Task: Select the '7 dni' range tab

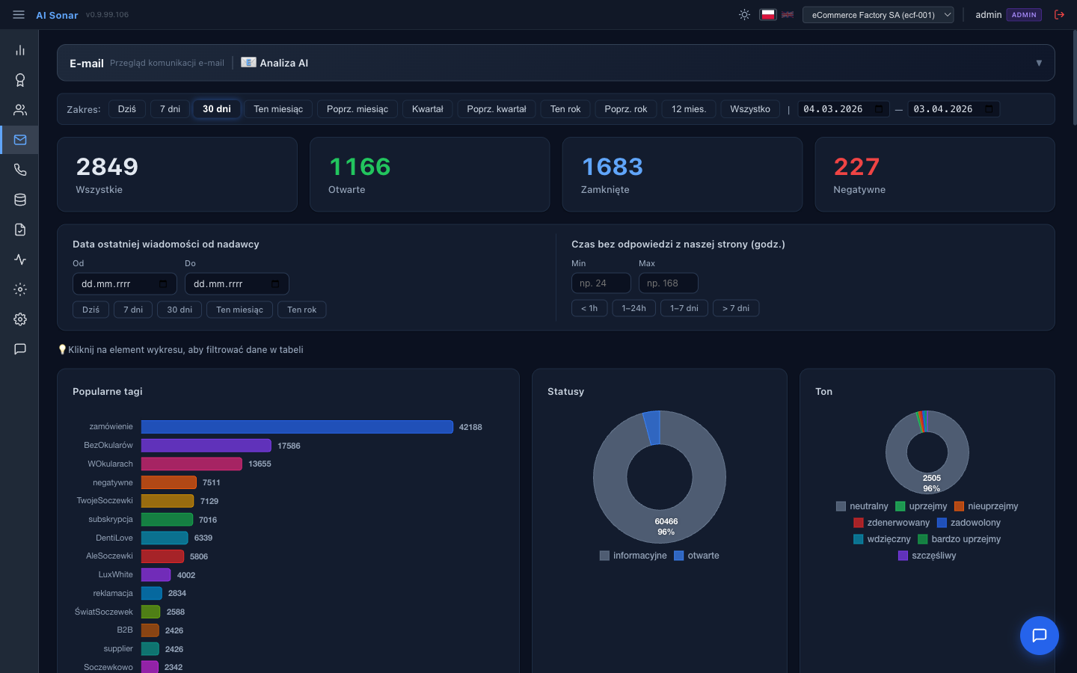Action: pos(170,109)
